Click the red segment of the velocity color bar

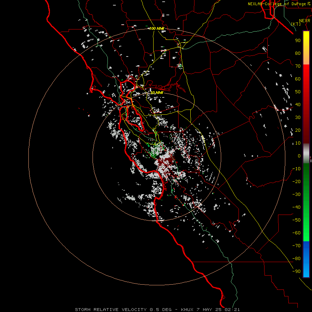pos(306,104)
